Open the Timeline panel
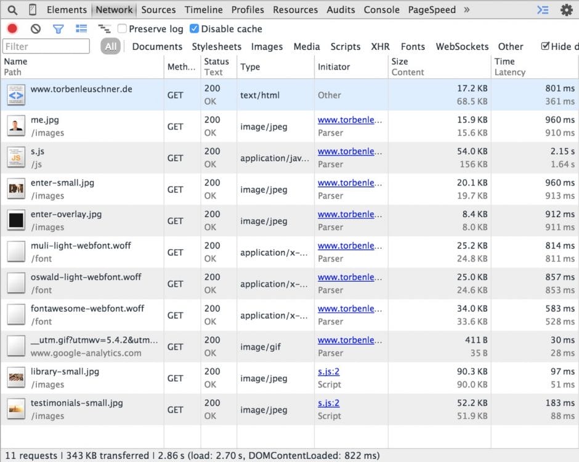 pyautogui.click(x=203, y=9)
